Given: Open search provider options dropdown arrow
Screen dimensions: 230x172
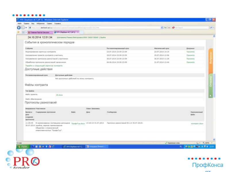Looking at the screenshot, I should point(214,28).
